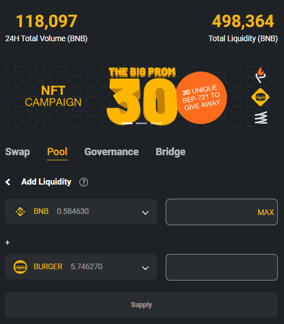This screenshot has width=284, height=324.
Task: Click the white zigzag logo on the banner
Action: (x=261, y=117)
